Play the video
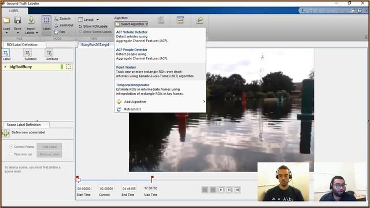Image resolution: width=370 pixels, height=208 pixels. (221, 190)
